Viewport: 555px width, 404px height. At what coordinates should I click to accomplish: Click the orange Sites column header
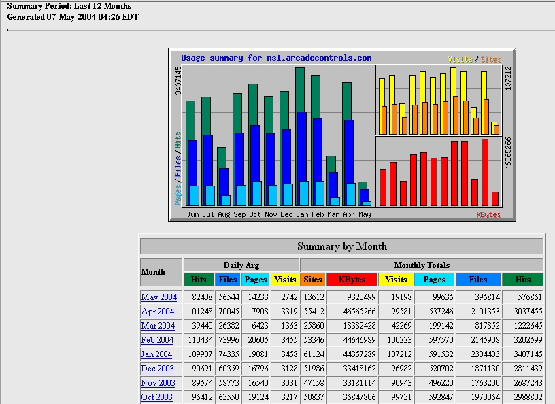coord(313,279)
